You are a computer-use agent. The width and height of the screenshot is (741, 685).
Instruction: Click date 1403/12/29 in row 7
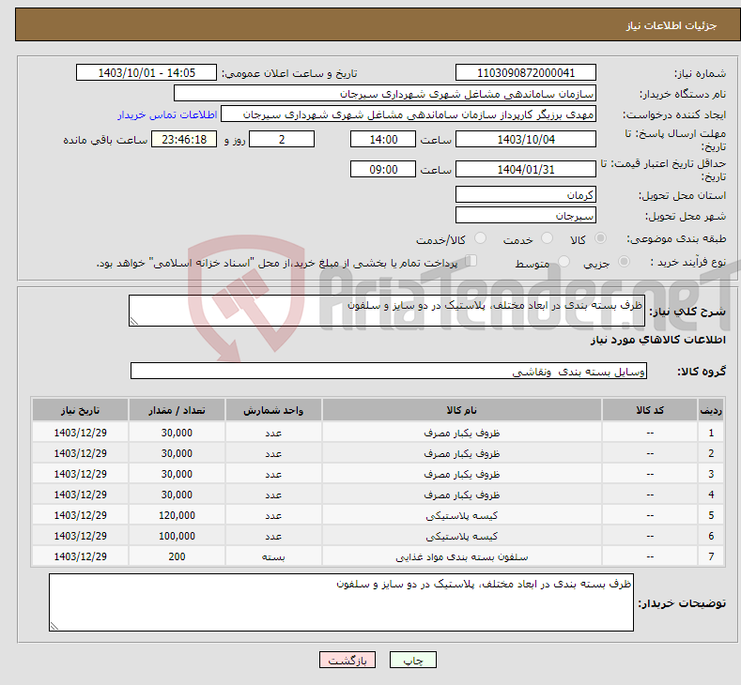click(81, 556)
